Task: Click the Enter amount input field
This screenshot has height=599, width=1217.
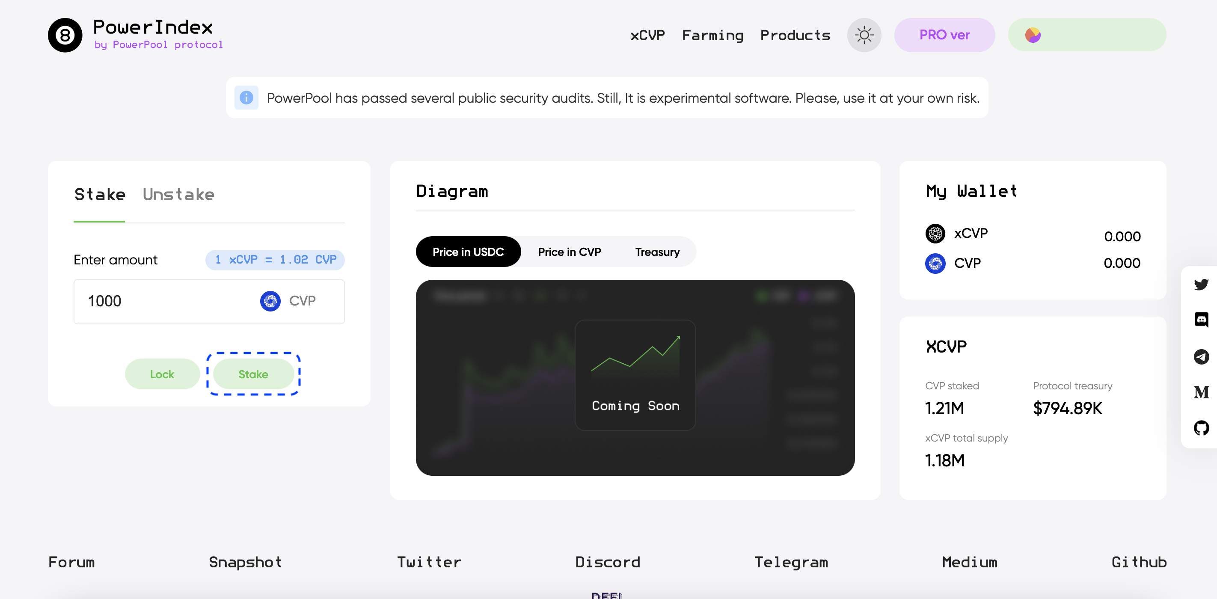Action: pos(165,301)
